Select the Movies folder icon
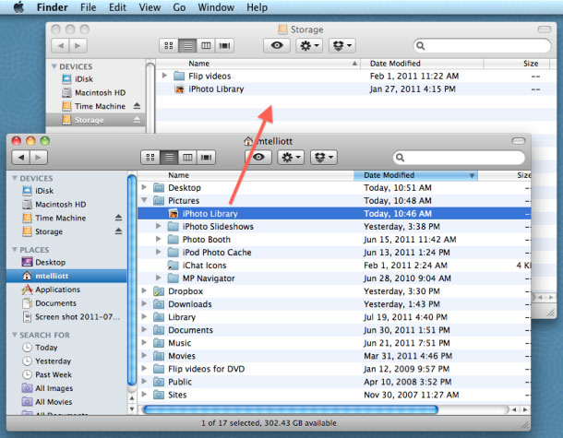Image resolution: width=563 pixels, height=438 pixels. click(x=159, y=356)
